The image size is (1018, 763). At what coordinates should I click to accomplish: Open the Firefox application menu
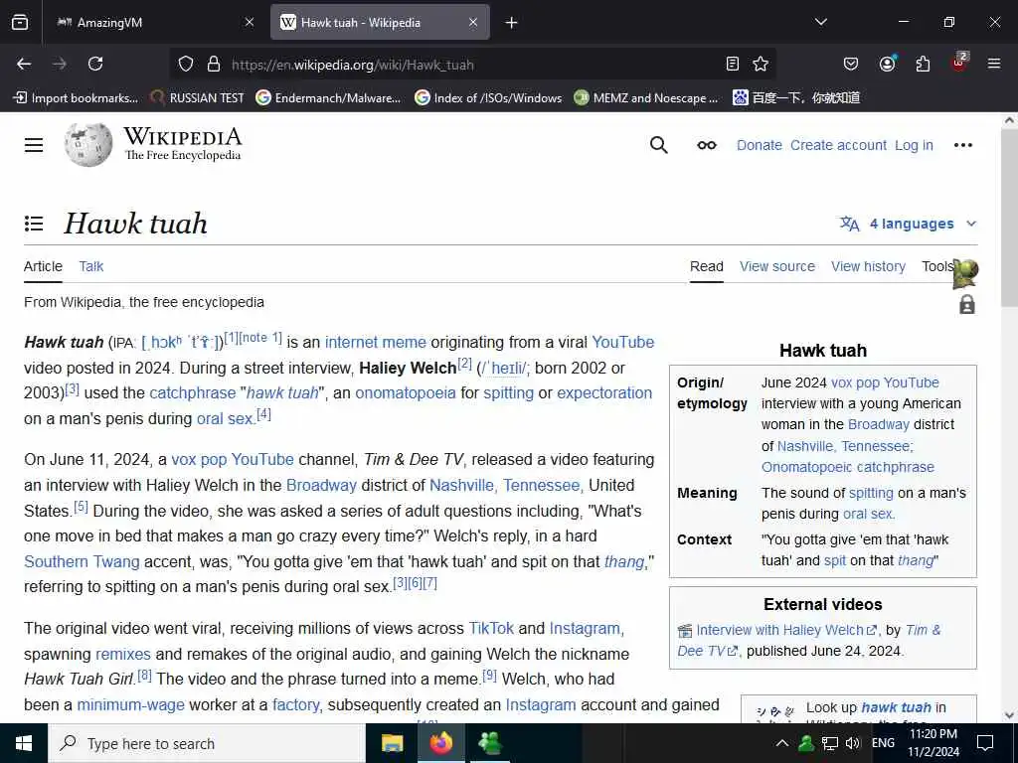[x=994, y=64]
